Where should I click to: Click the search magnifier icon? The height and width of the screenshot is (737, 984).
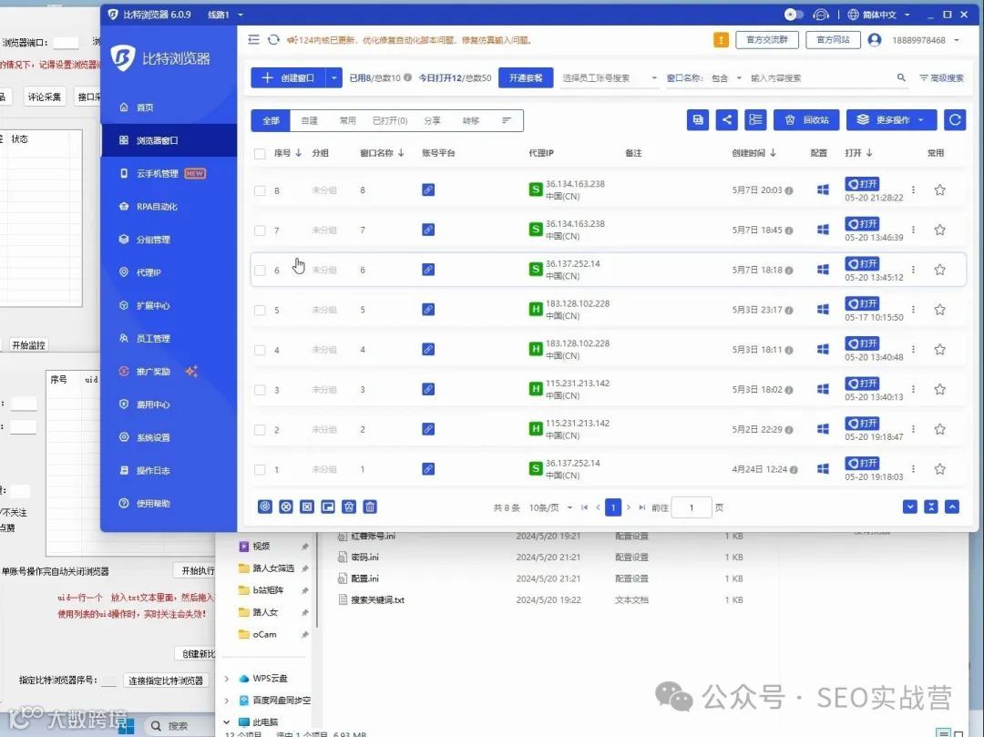click(x=901, y=77)
